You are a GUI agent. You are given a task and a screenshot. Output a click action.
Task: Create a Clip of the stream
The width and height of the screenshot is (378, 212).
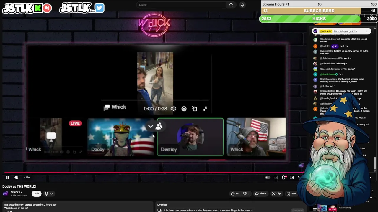276,193
